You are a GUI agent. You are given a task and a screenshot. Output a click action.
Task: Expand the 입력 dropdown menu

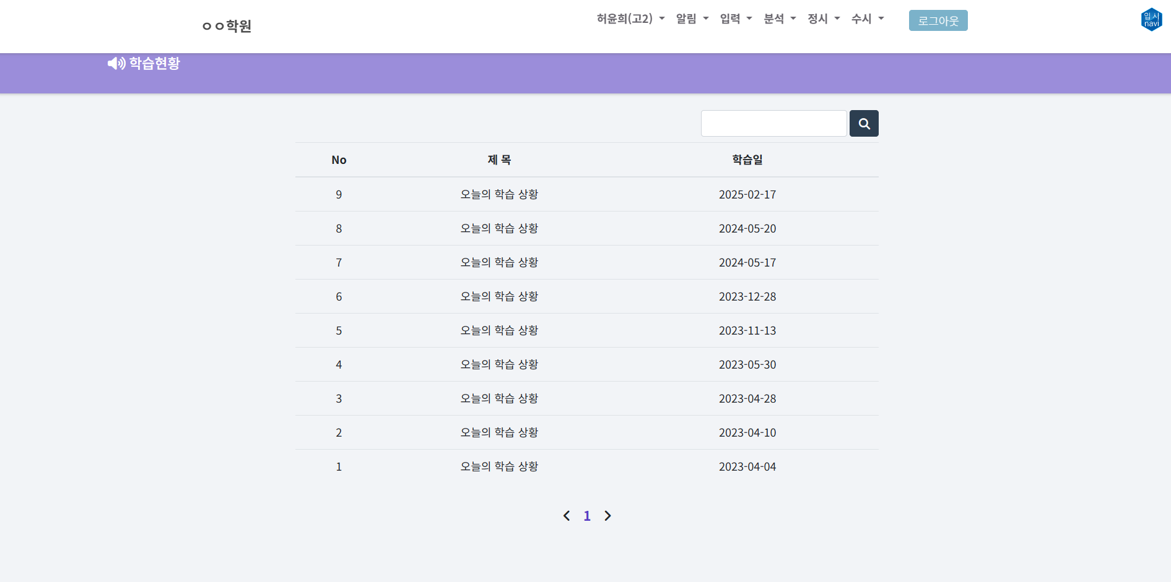[x=736, y=19]
